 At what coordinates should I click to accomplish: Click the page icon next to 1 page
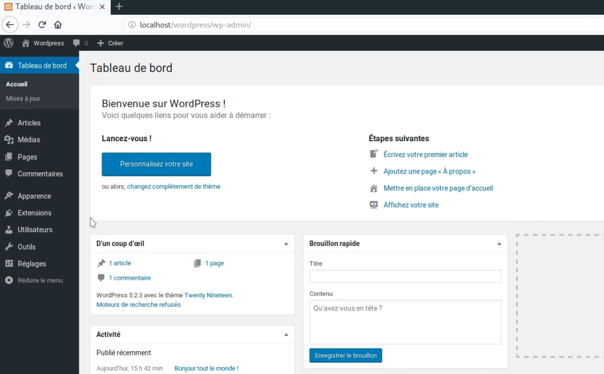tap(197, 263)
